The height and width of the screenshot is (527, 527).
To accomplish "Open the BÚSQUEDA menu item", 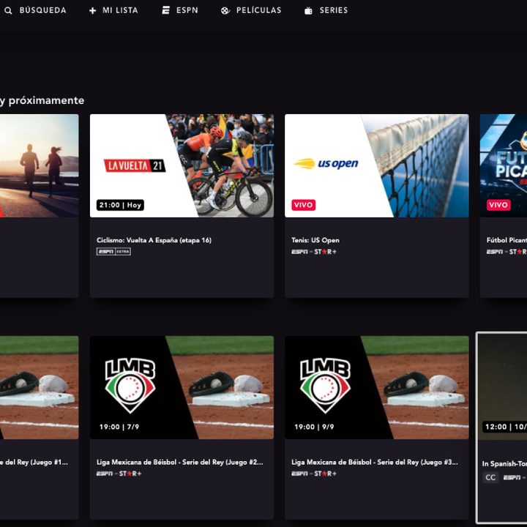I will point(42,10).
